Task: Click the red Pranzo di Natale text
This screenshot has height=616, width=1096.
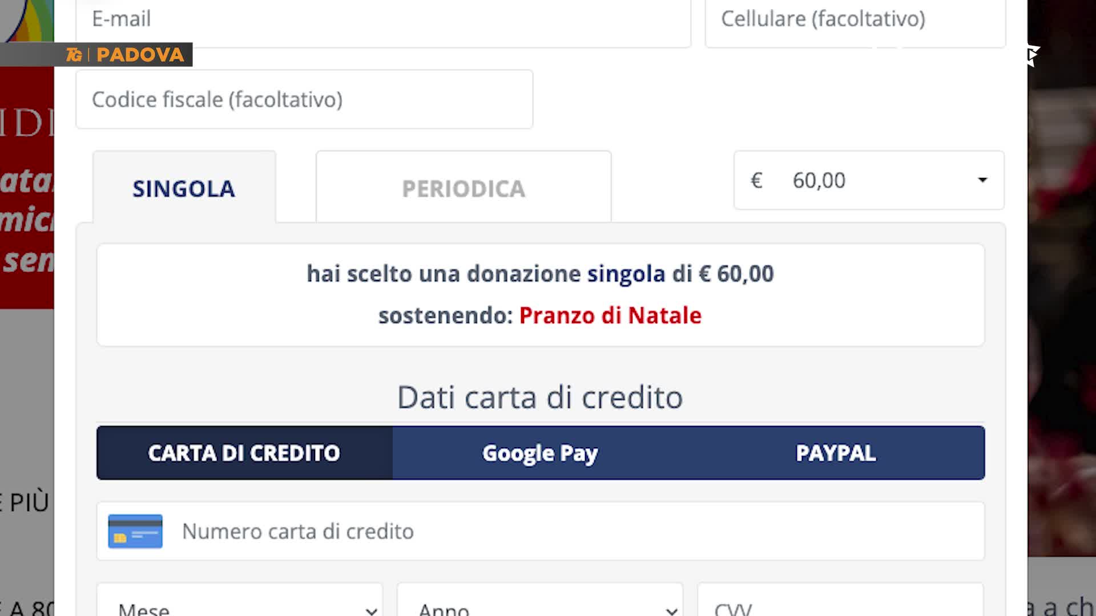Action: 610,315
